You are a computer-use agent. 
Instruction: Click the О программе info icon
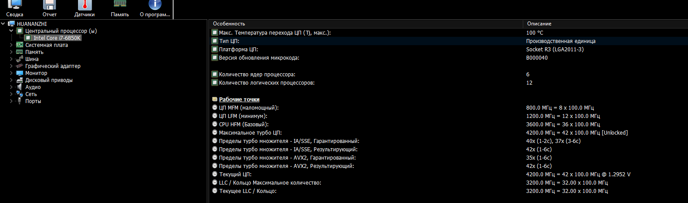click(x=155, y=5)
